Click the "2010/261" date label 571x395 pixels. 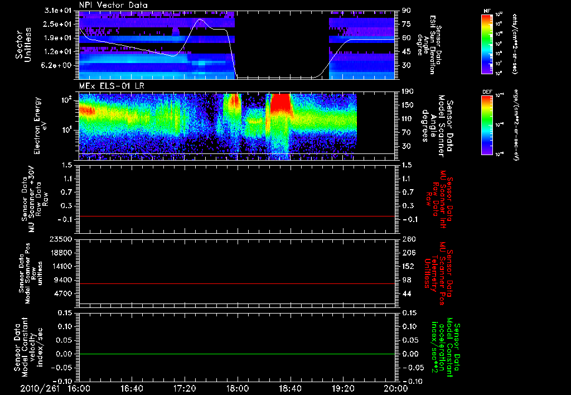[x=40, y=388]
